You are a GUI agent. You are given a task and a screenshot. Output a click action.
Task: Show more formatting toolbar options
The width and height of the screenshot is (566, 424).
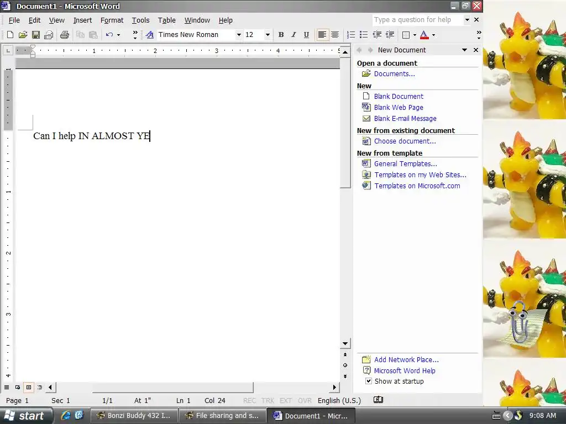(x=479, y=35)
